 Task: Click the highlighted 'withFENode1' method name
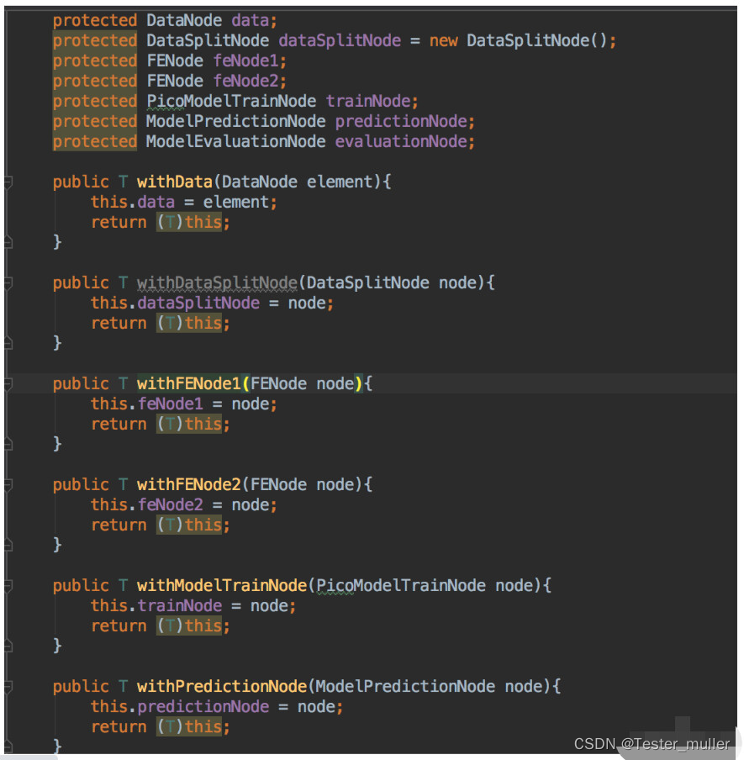pos(188,383)
